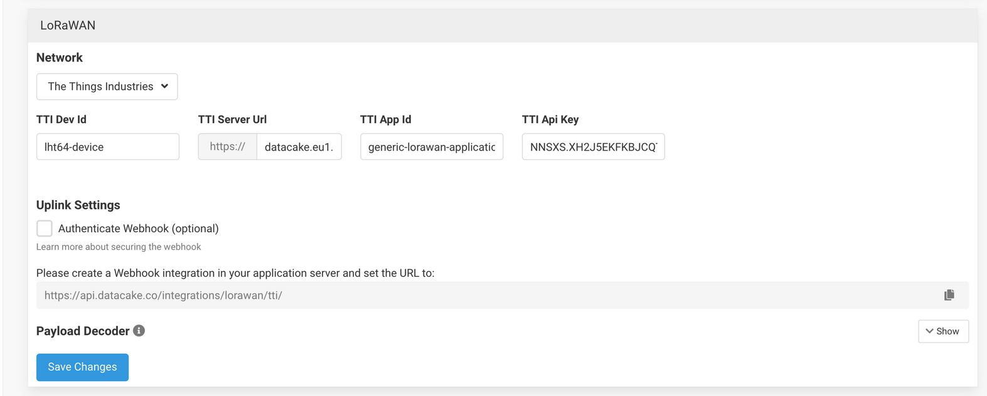The width and height of the screenshot is (987, 396).
Task: Open the securing the webhook help link
Action: [x=119, y=247]
